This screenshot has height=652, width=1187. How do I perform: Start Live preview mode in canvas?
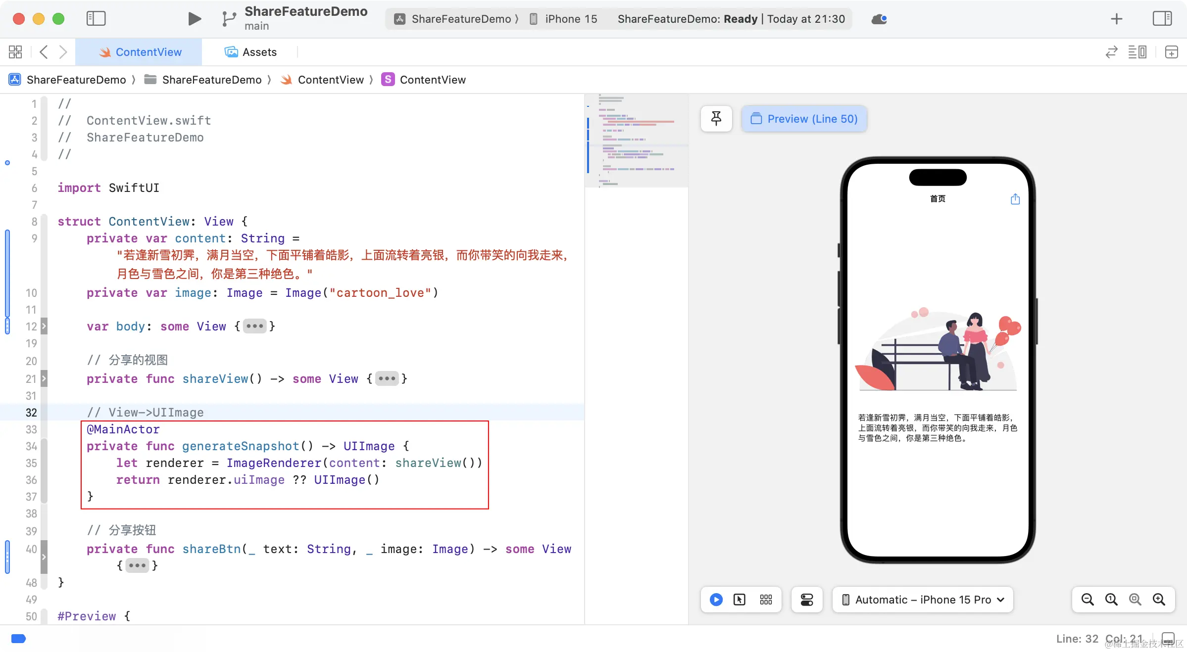pos(716,600)
